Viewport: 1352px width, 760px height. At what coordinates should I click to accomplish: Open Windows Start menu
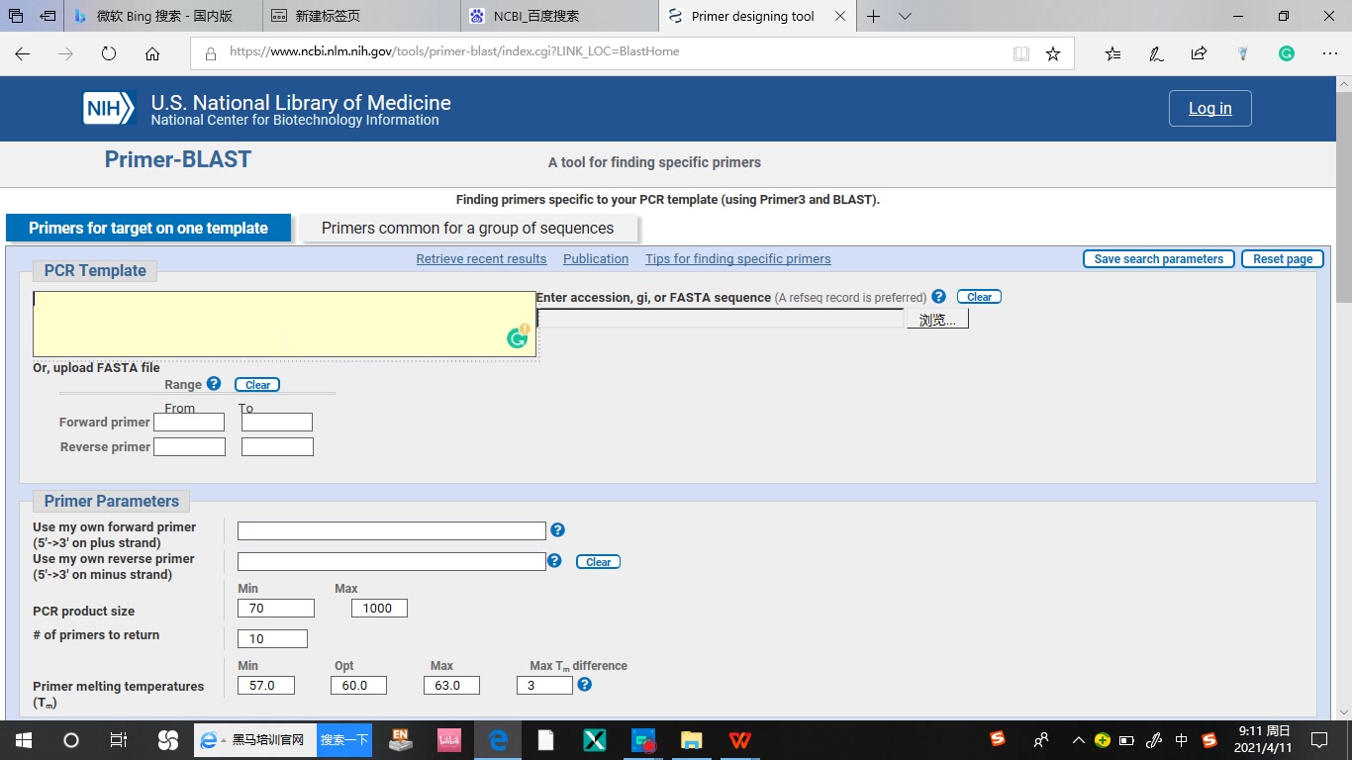point(22,740)
